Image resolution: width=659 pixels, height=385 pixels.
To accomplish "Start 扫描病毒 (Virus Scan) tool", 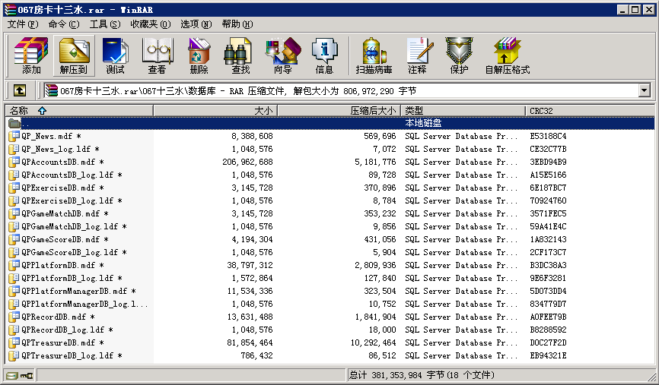I will click(x=374, y=55).
